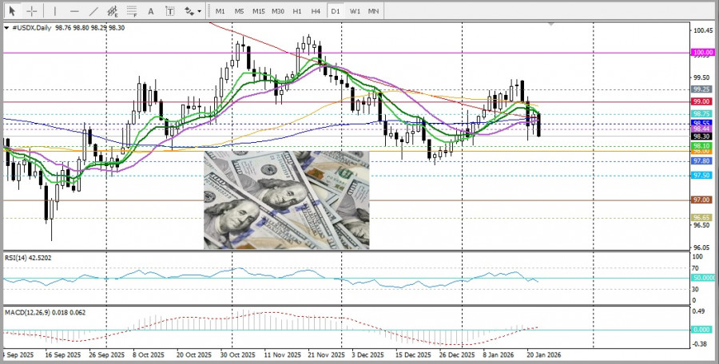This screenshot has height=364, width=719.
Task: Click the 16 Sep 2025 date label
Action: 63,355
